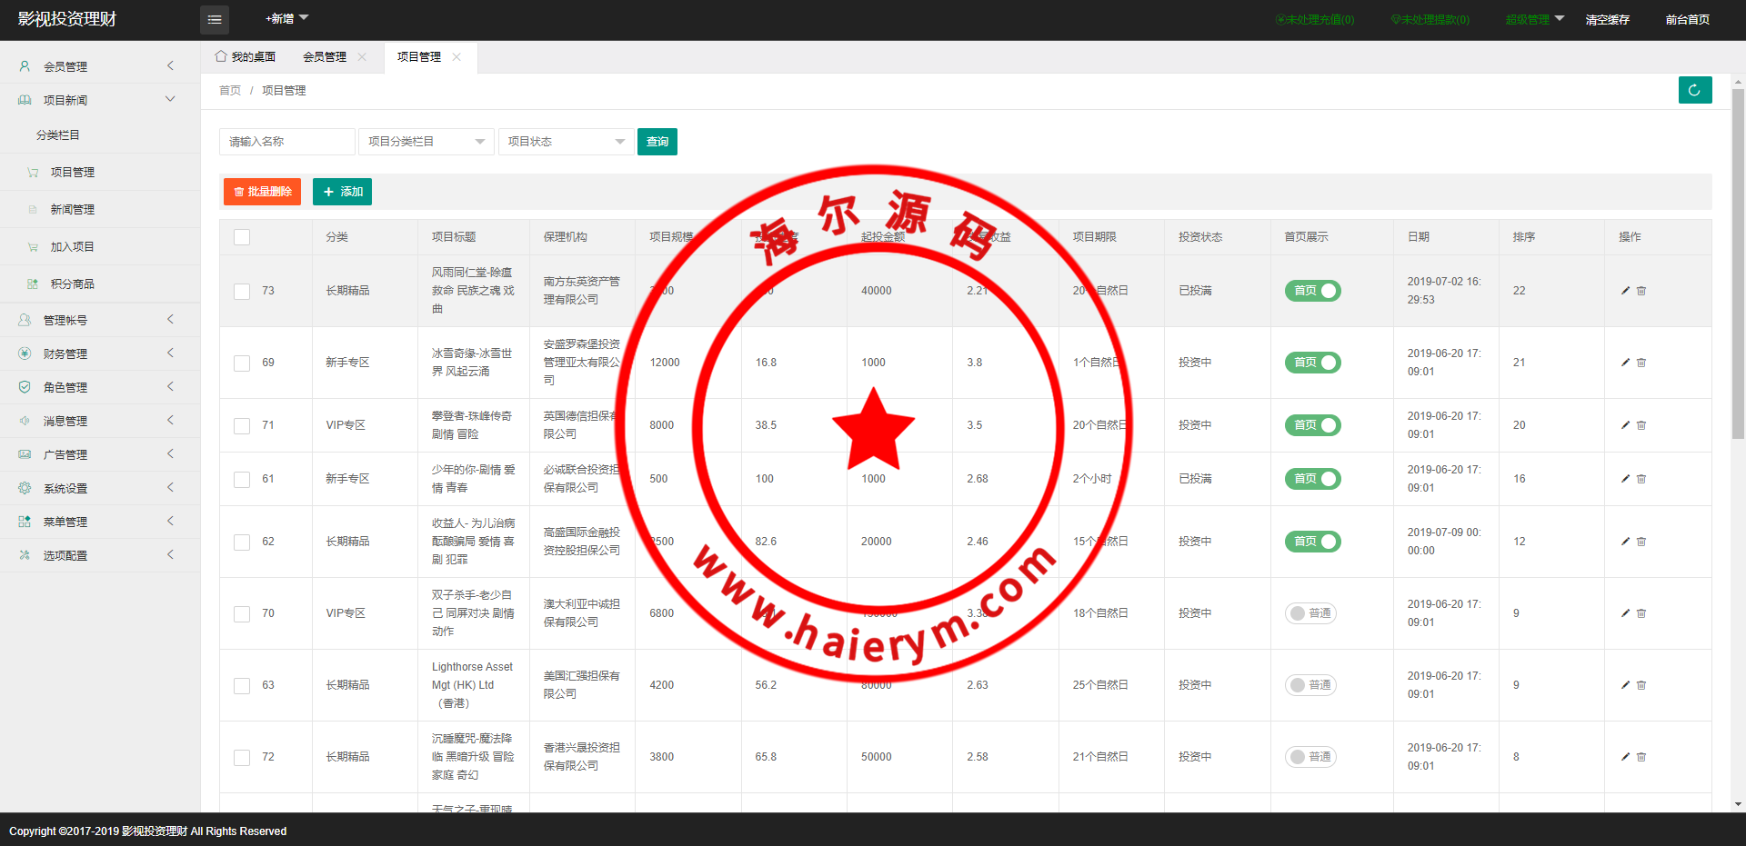
Task: Click delete trash icon for row 72
Action: tap(1641, 757)
